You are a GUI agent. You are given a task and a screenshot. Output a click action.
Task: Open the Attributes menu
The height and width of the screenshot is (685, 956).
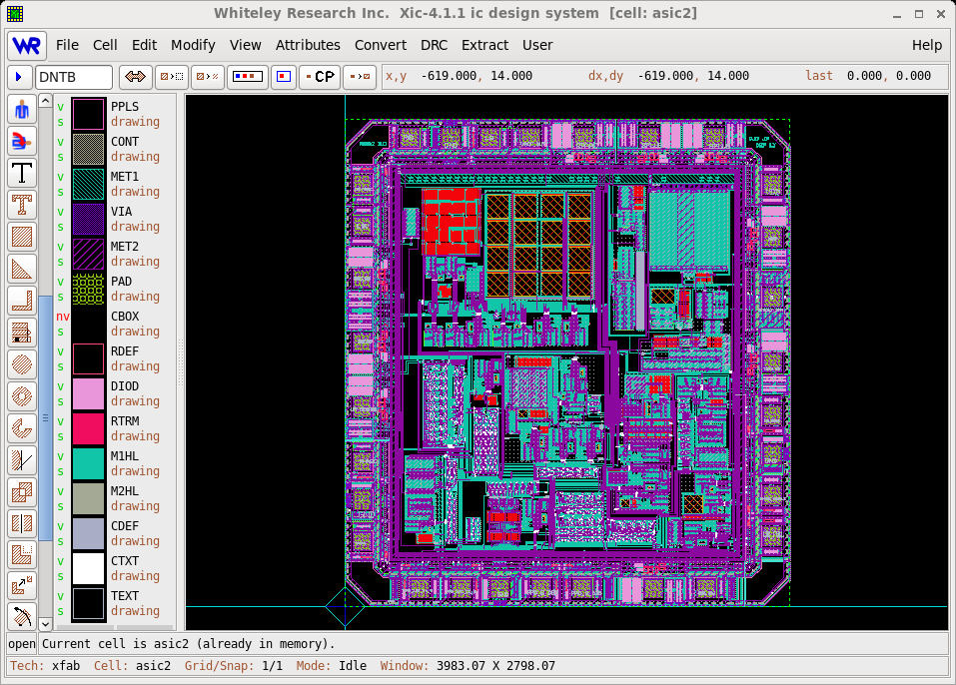308,45
